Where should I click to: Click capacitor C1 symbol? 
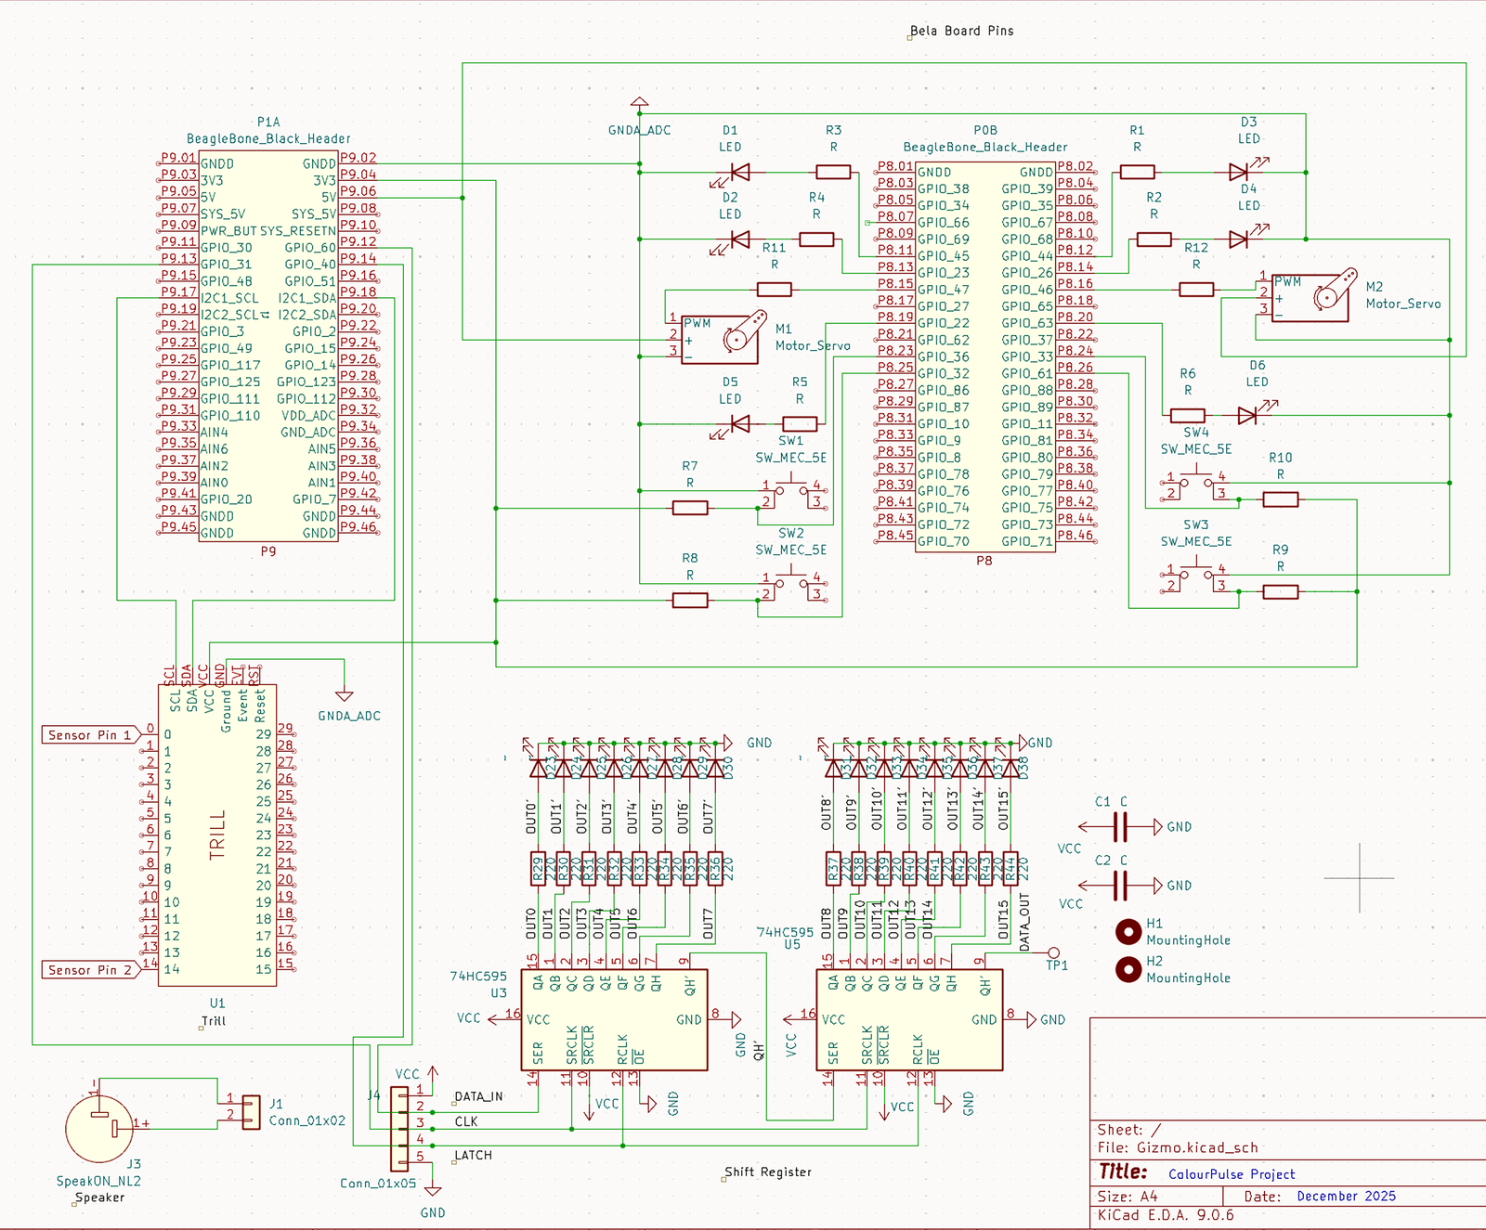click(x=1120, y=826)
